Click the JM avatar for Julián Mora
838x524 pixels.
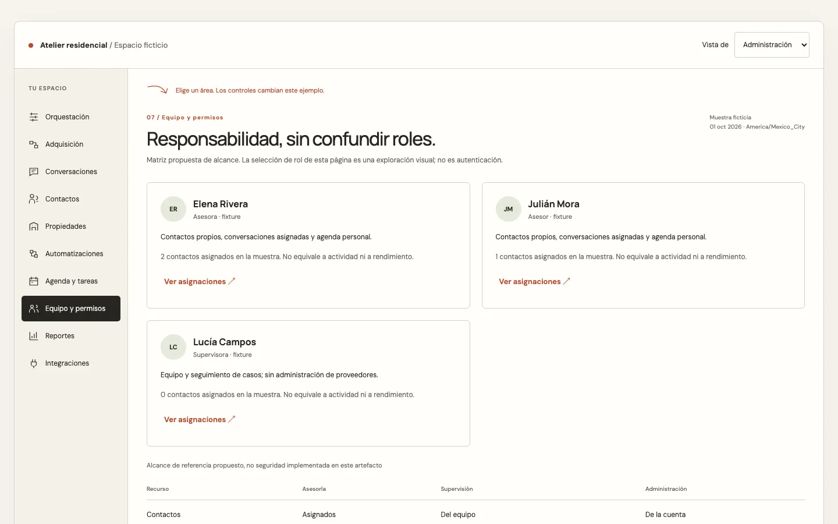(508, 209)
